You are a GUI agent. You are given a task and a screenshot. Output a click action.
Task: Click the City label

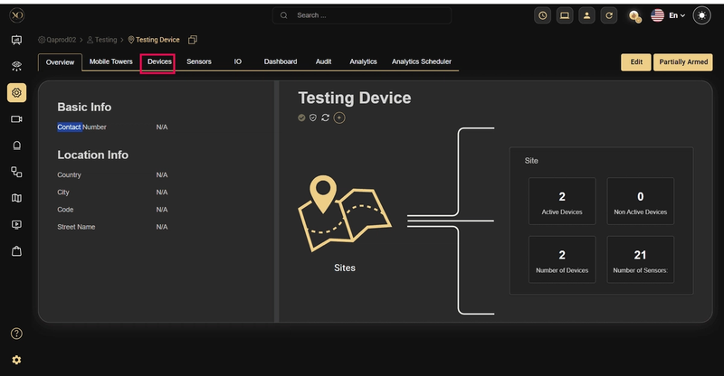[x=63, y=193]
